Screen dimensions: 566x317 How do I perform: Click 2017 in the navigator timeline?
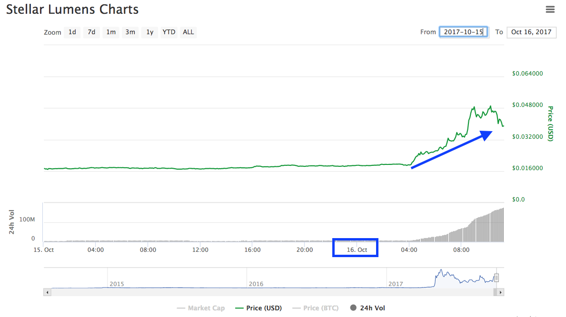pyautogui.click(x=396, y=284)
